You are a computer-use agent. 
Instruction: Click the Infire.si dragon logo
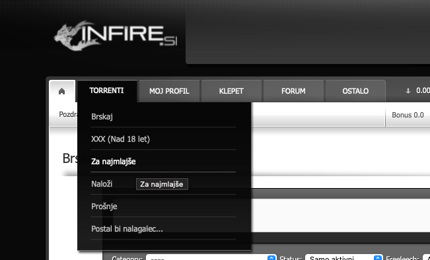[115, 36]
